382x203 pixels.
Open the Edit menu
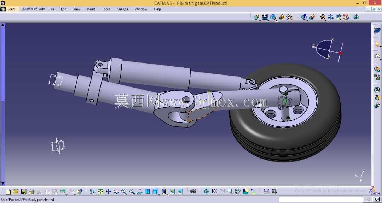(64, 9)
